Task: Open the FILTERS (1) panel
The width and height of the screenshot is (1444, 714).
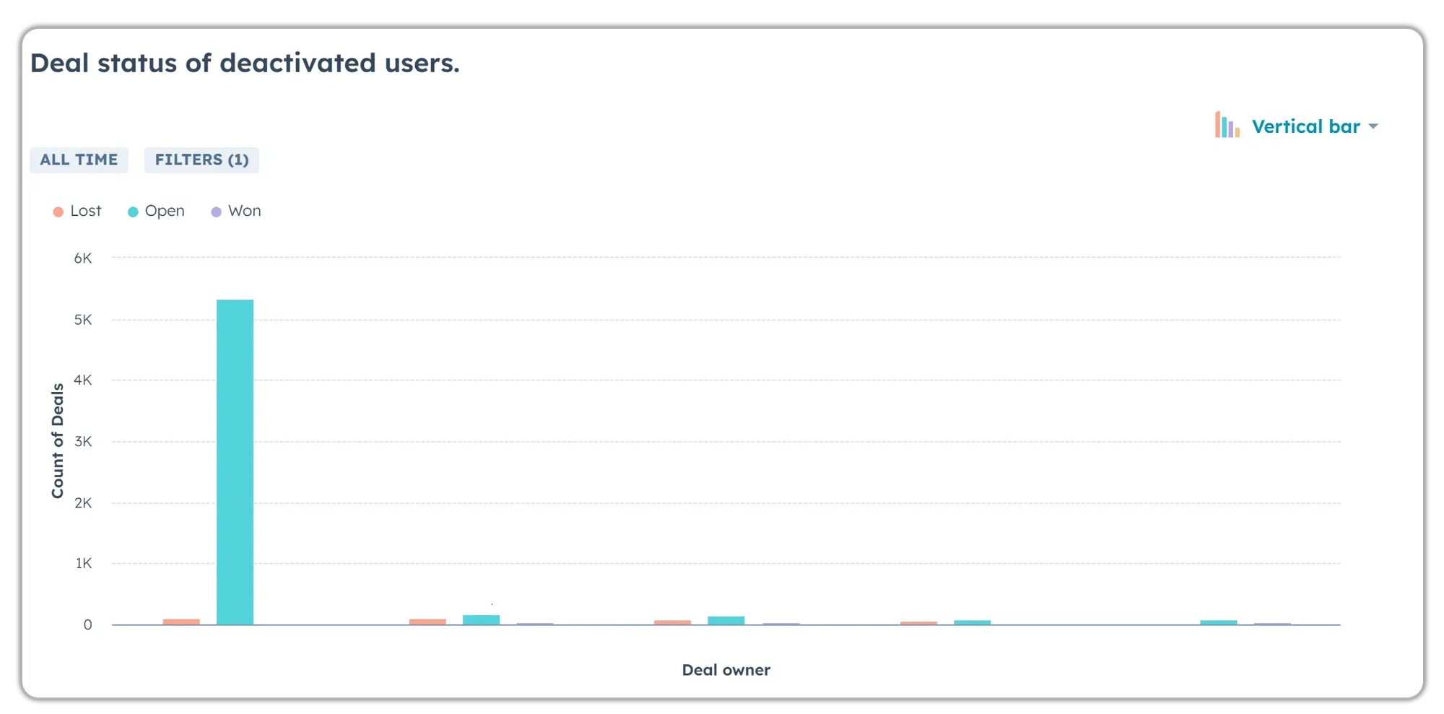Action: coord(201,160)
